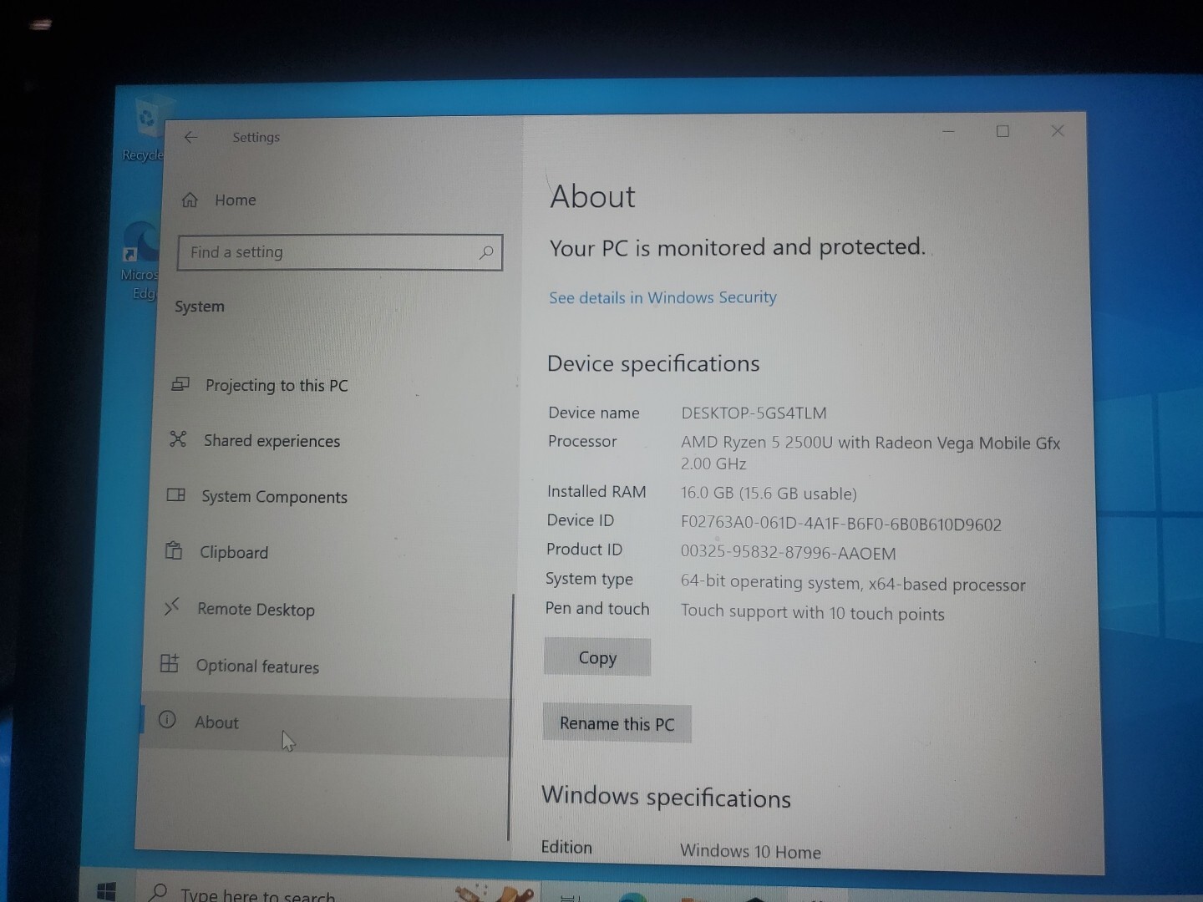Viewport: 1203px width, 902px height.
Task: Click the System Components icon
Action: point(175,494)
